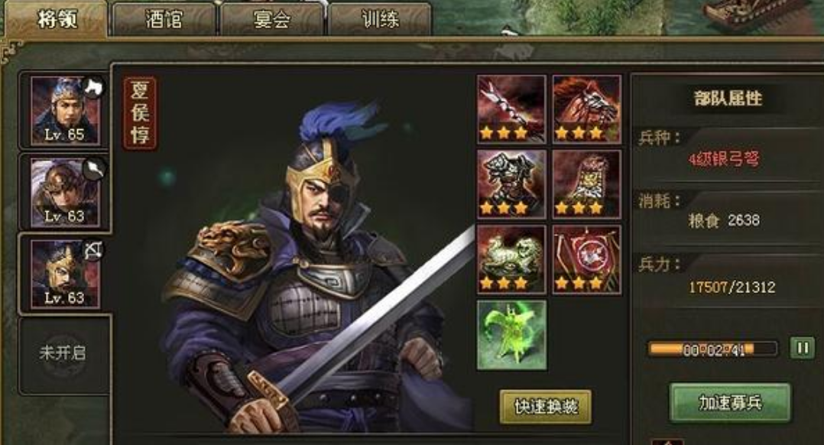
Task: Select the jade lion statue equipment slot
Action: tap(511, 259)
